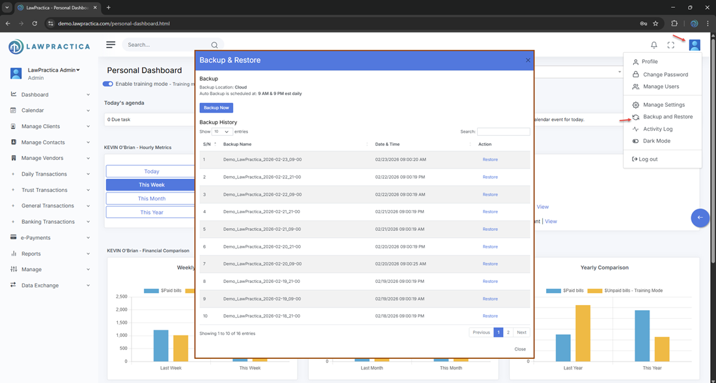The width and height of the screenshot is (716, 383).
Task: Click the backup history Search field
Action: tap(503, 132)
